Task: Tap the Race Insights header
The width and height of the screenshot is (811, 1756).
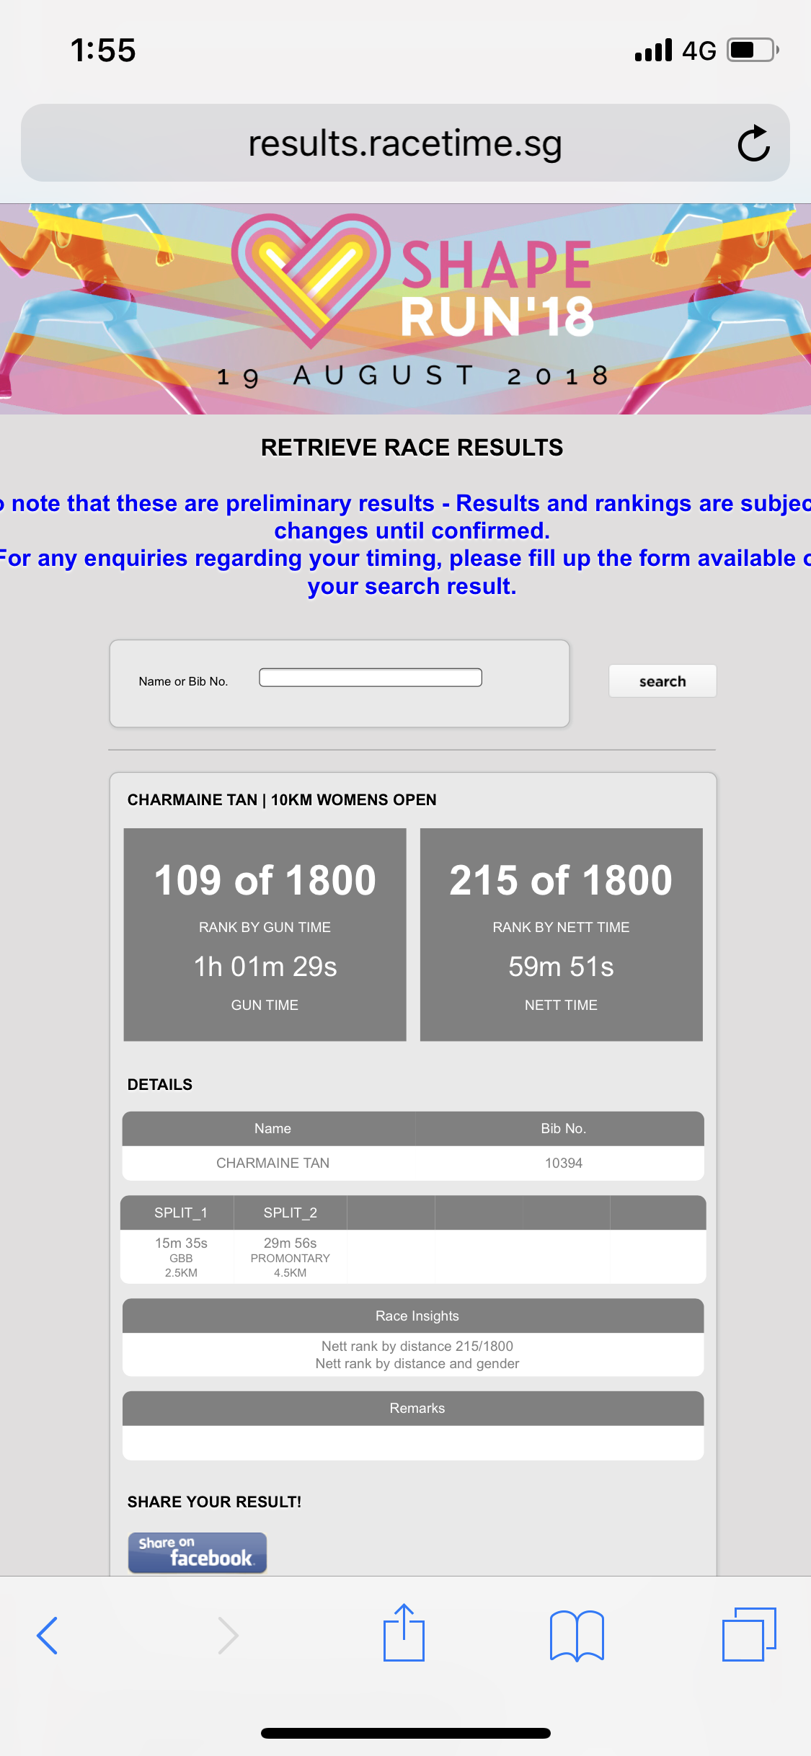Action: pyautogui.click(x=413, y=1316)
